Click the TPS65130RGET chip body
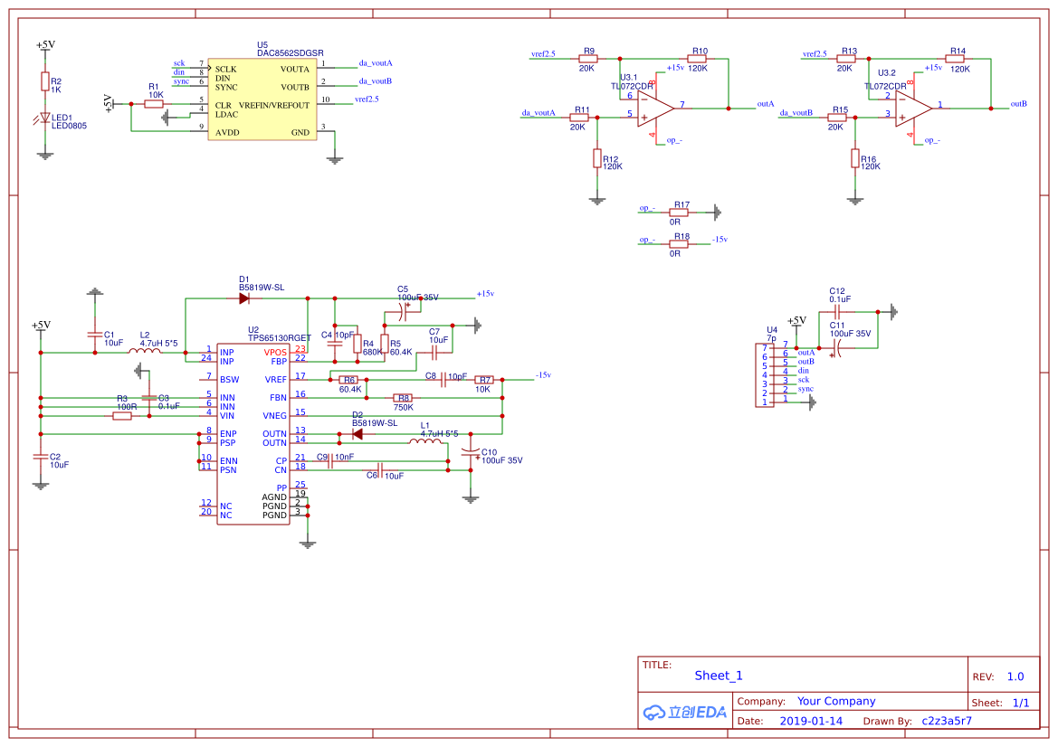The height and width of the screenshot is (747, 1058). (x=253, y=434)
